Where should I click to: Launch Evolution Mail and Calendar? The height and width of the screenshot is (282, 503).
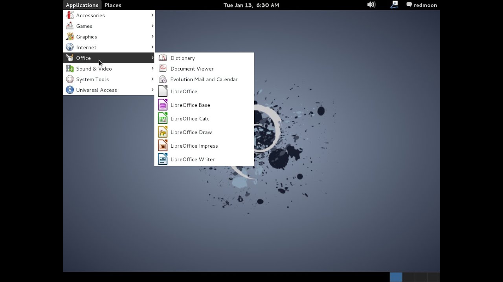click(x=204, y=79)
